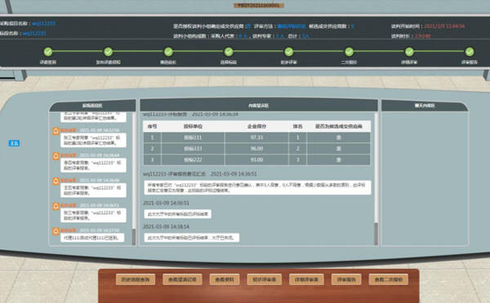The height and width of the screenshot is (303, 490).
Task: Click the orange bell icon dated 14:36:49
Action: pos(56,181)
